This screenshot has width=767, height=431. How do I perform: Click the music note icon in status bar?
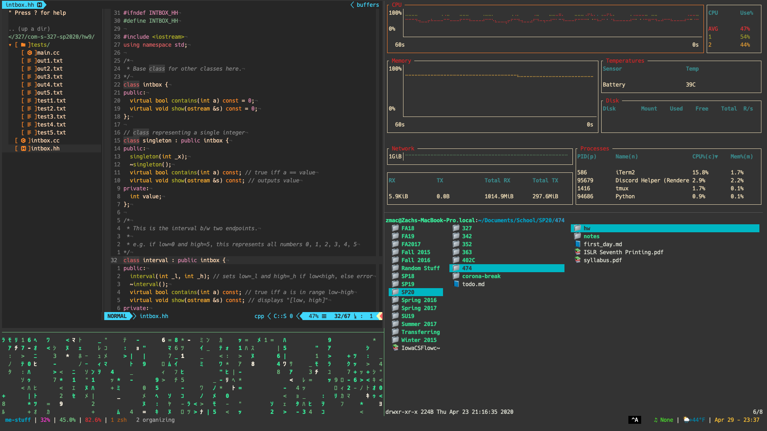click(x=656, y=420)
